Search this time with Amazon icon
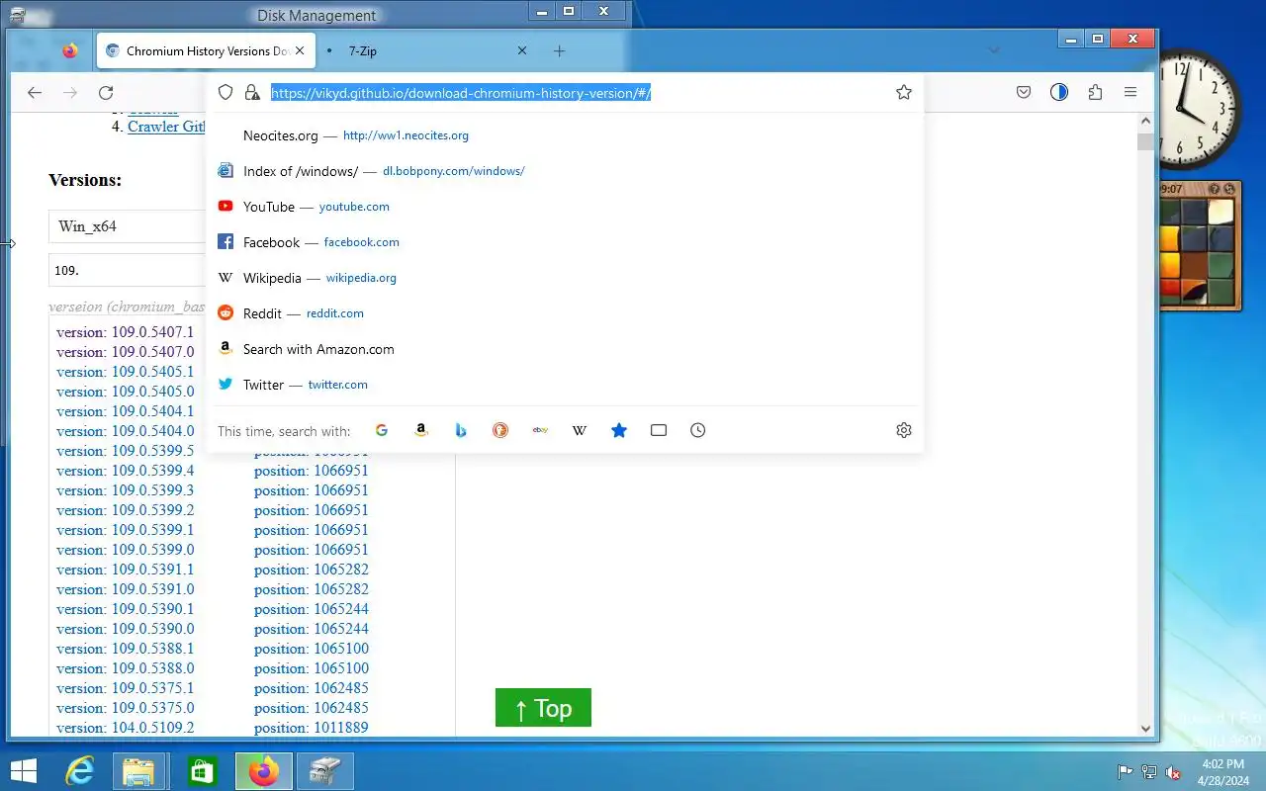 coord(421,430)
